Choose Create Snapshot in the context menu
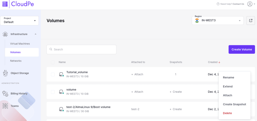The width and height of the screenshot is (257, 121). pos(234,104)
